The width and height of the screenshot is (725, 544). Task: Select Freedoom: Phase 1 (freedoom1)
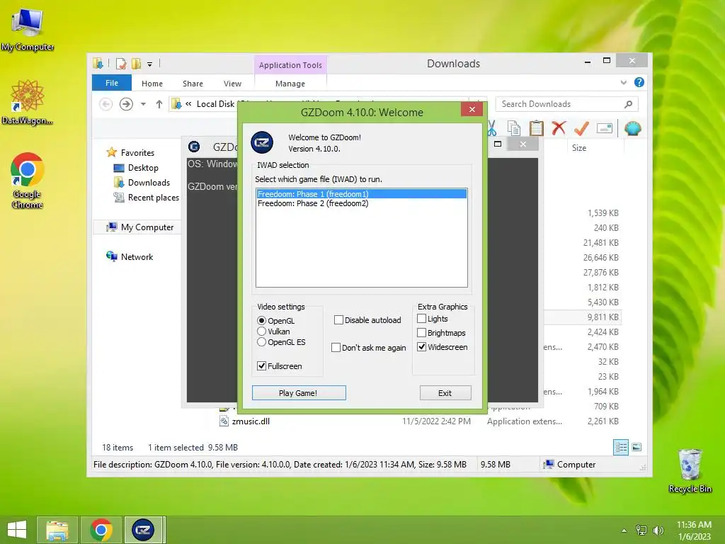click(362, 194)
